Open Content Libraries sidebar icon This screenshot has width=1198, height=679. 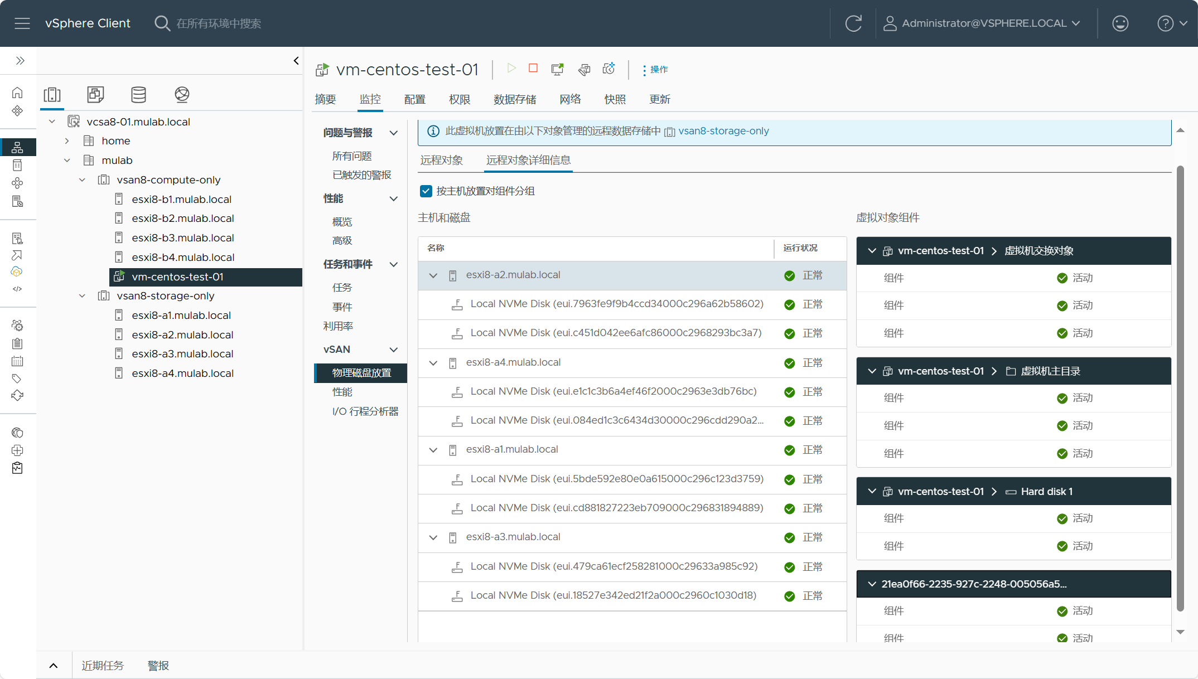17,165
